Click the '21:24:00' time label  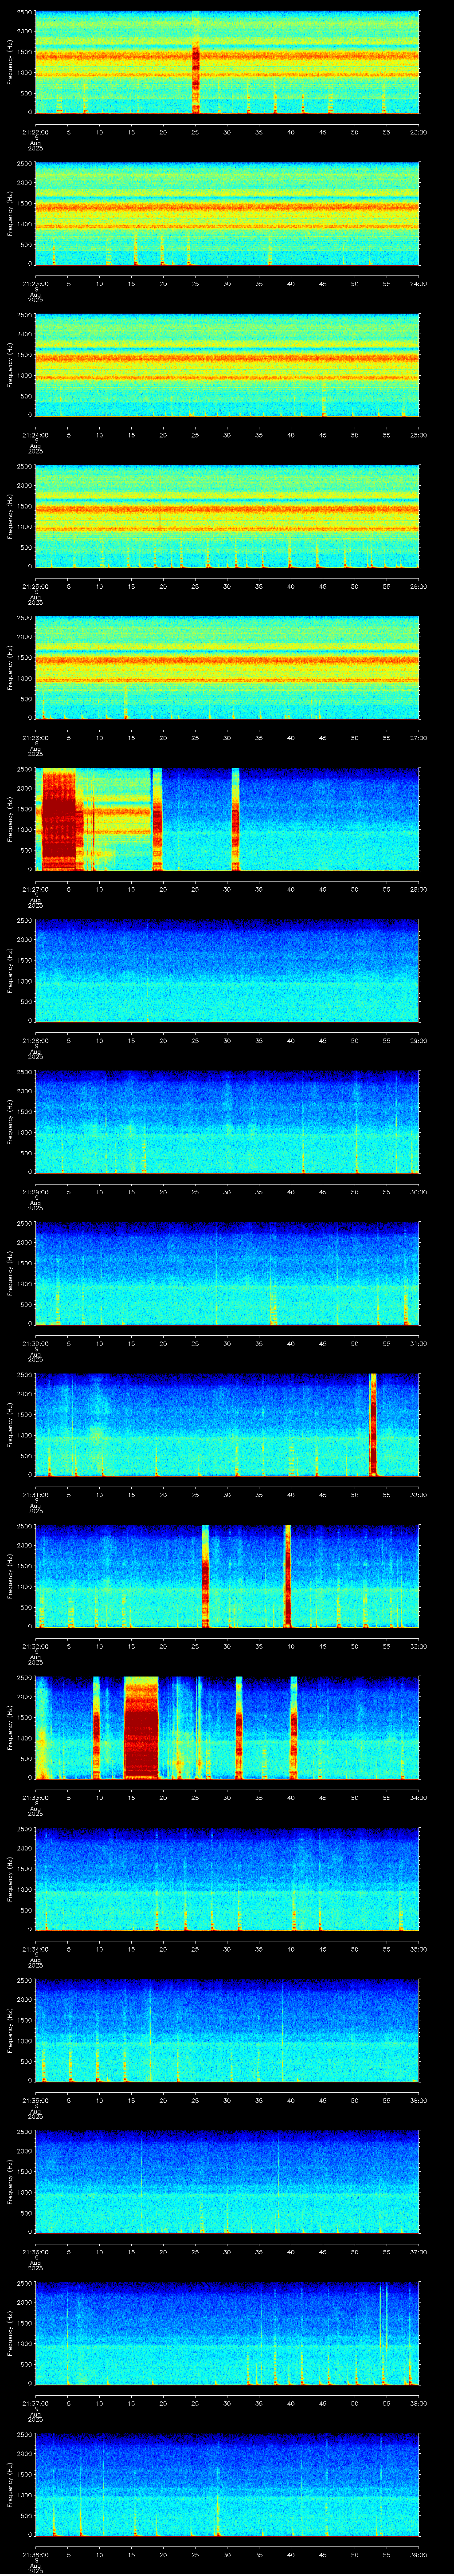pos(35,435)
